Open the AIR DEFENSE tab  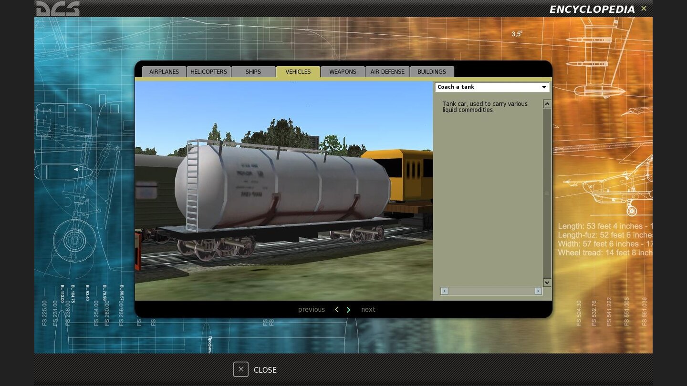click(387, 71)
